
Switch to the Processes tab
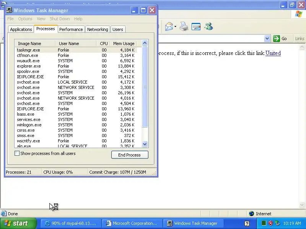pyautogui.click(x=46, y=29)
